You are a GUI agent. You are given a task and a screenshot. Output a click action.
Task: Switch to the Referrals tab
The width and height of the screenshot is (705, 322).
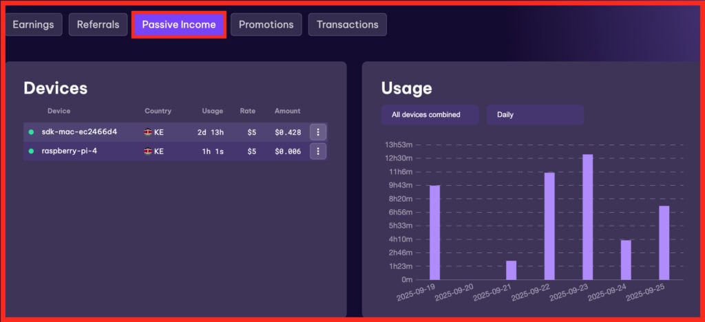98,25
